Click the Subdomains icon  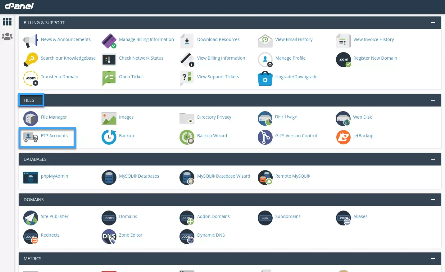(x=265, y=218)
